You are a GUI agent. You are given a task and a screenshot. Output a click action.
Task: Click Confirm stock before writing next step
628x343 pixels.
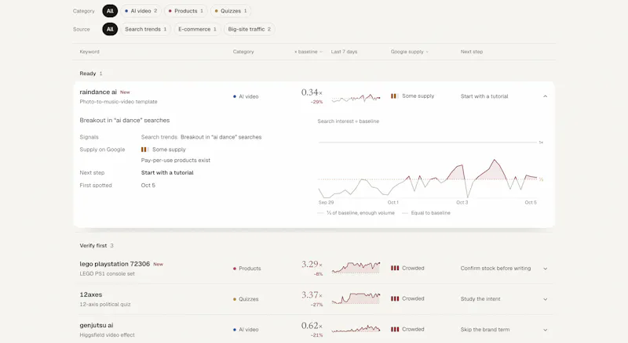click(x=495, y=269)
